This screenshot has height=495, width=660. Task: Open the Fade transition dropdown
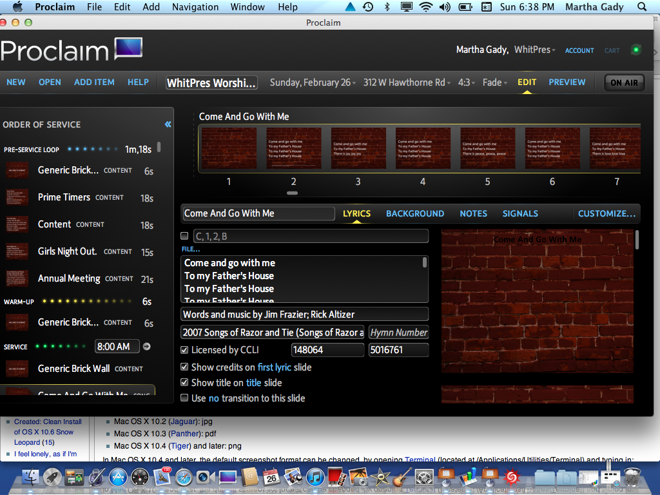(x=495, y=82)
